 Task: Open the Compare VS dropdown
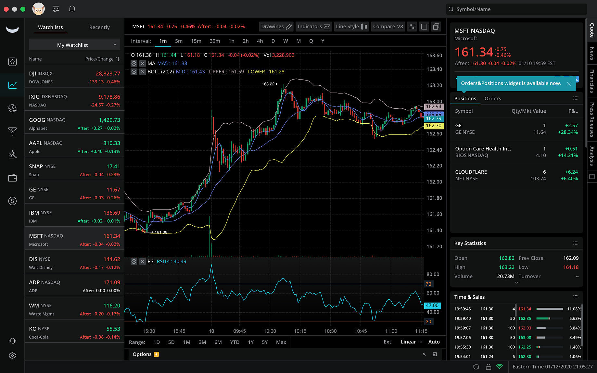[388, 27]
